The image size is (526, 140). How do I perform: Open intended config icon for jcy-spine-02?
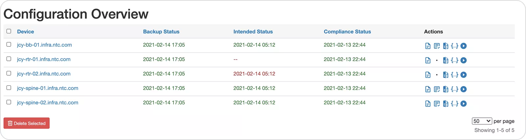tap(437, 104)
